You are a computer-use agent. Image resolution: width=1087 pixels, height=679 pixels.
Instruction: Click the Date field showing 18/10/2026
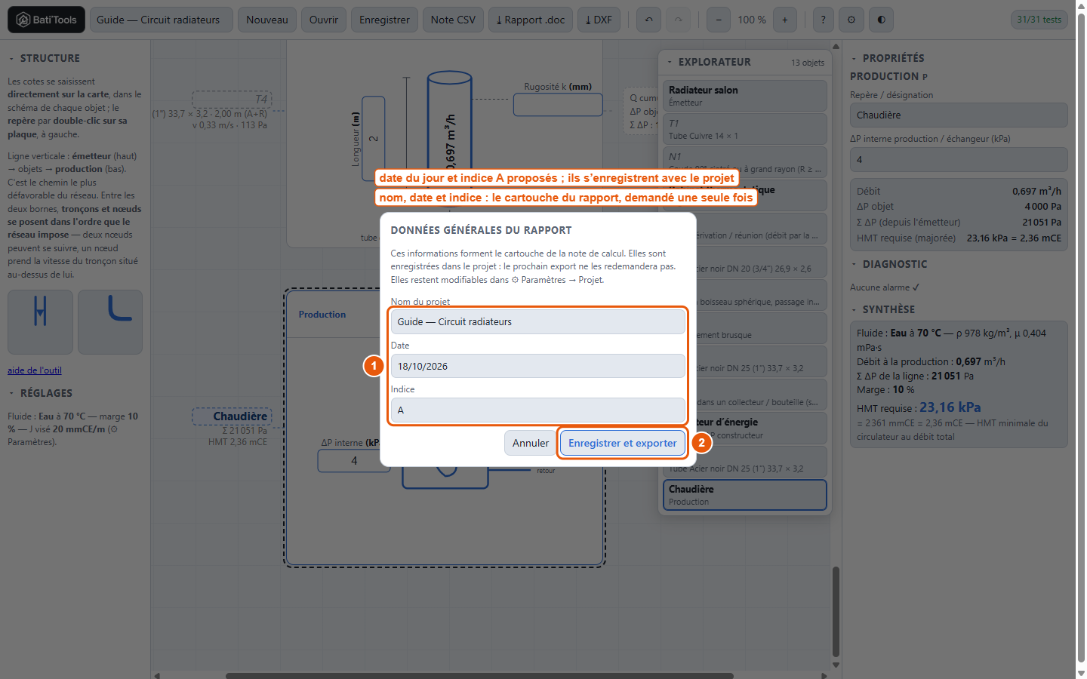(x=538, y=366)
